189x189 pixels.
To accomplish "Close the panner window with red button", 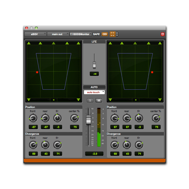I will coord(26,28).
